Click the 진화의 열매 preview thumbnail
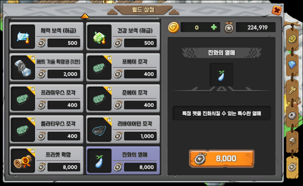The height and width of the screenshot is (186, 303). pos(222,75)
